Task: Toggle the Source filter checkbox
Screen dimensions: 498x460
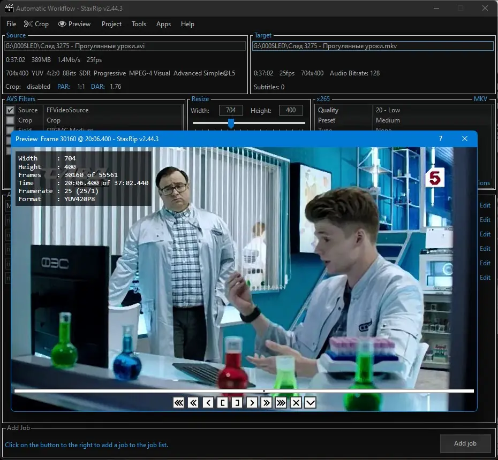Action: (10, 110)
